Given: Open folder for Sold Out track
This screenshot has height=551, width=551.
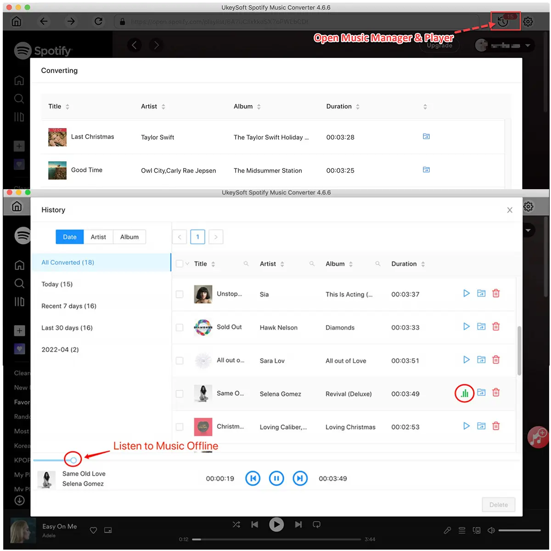Looking at the screenshot, I should 481,326.
